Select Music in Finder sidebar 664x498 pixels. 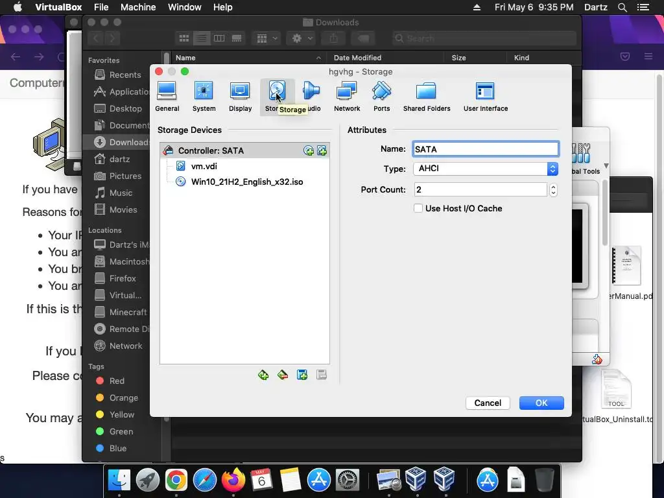pos(113,193)
